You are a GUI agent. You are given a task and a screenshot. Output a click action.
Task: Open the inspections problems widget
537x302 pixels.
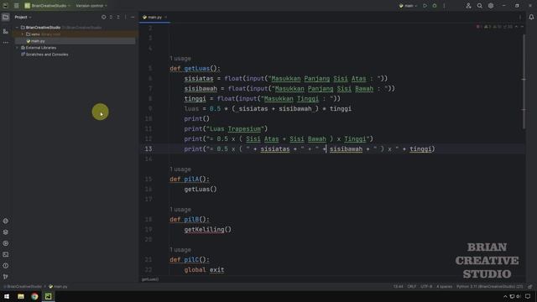(495, 27)
